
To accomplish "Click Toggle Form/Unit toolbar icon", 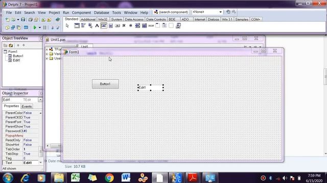I will click(x=19, y=27).
